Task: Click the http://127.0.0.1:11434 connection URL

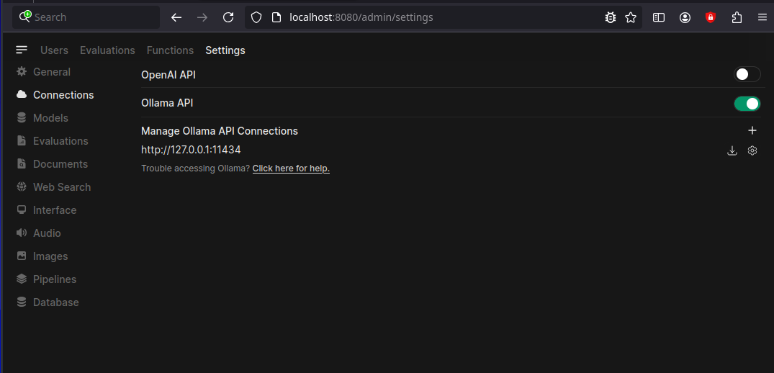Action: tap(191, 150)
